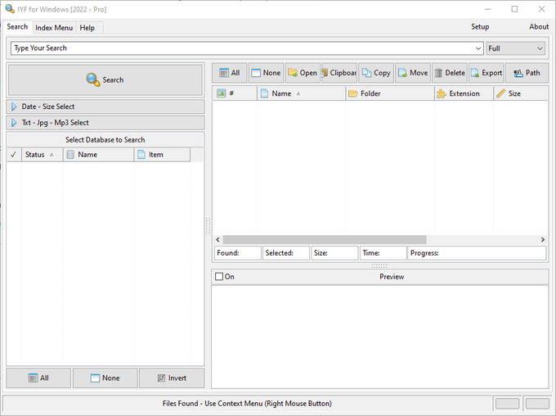The height and width of the screenshot is (416, 556).
Task: Copy results to Clipboard via toolbar
Action: 339,73
